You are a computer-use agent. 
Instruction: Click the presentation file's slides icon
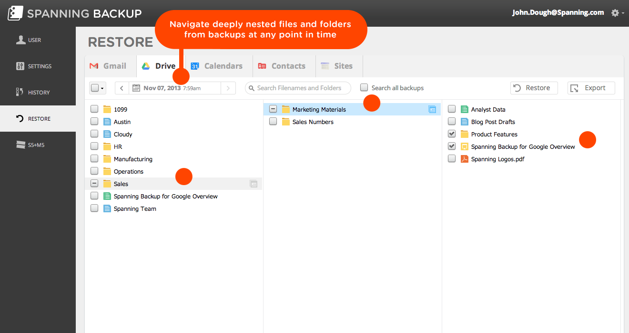point(465,146)
